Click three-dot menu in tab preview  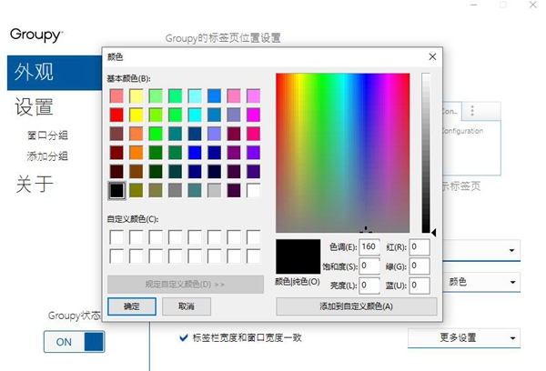pos(472,111)
